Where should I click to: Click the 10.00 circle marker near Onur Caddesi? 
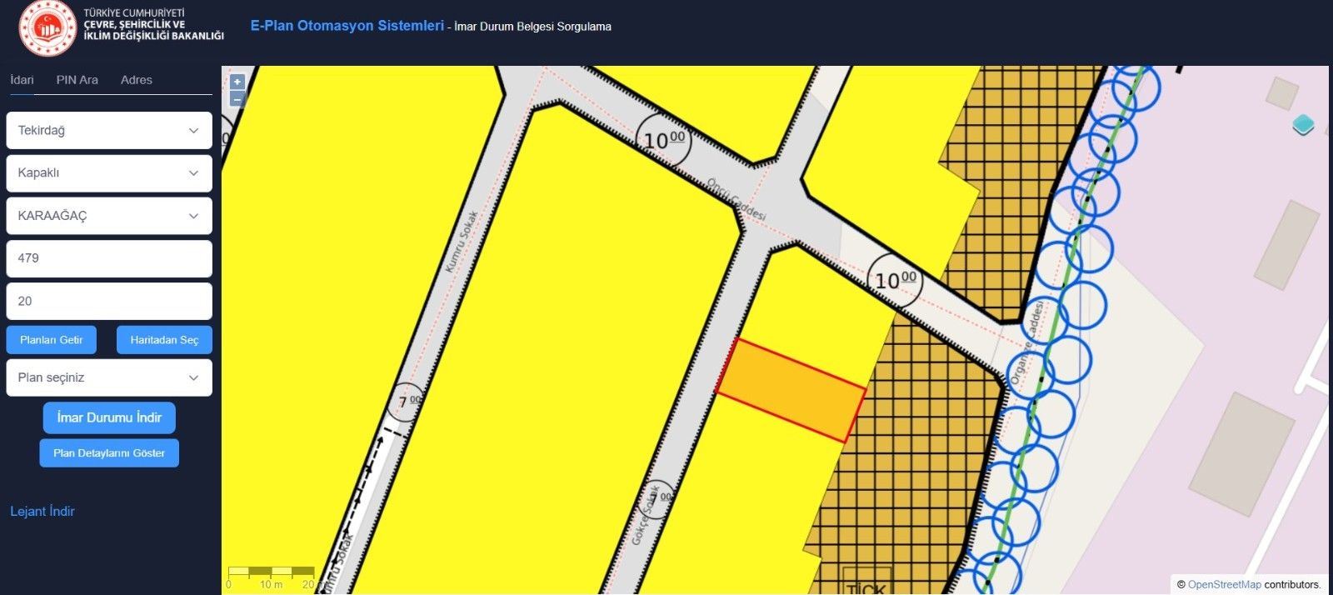point(664,139)
